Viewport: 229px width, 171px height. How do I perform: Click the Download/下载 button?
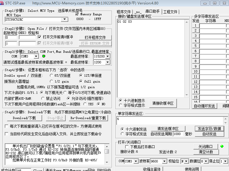24,118
